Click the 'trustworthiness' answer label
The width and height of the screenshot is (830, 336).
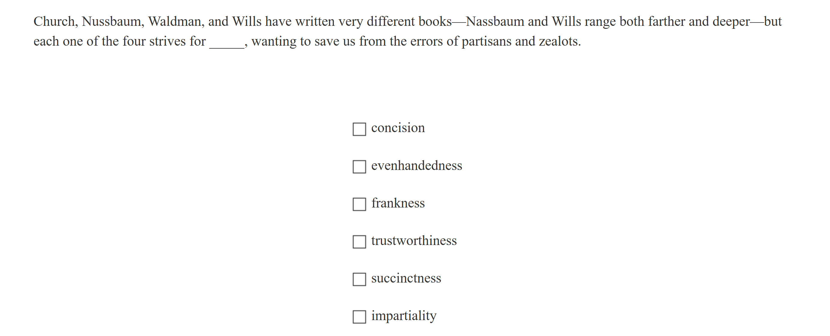(x=414, y=241)
